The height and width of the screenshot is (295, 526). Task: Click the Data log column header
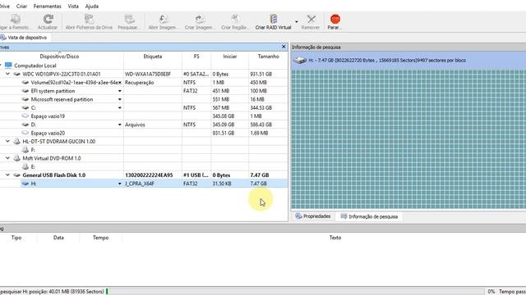pyautogui.click(x=58, y=238)
